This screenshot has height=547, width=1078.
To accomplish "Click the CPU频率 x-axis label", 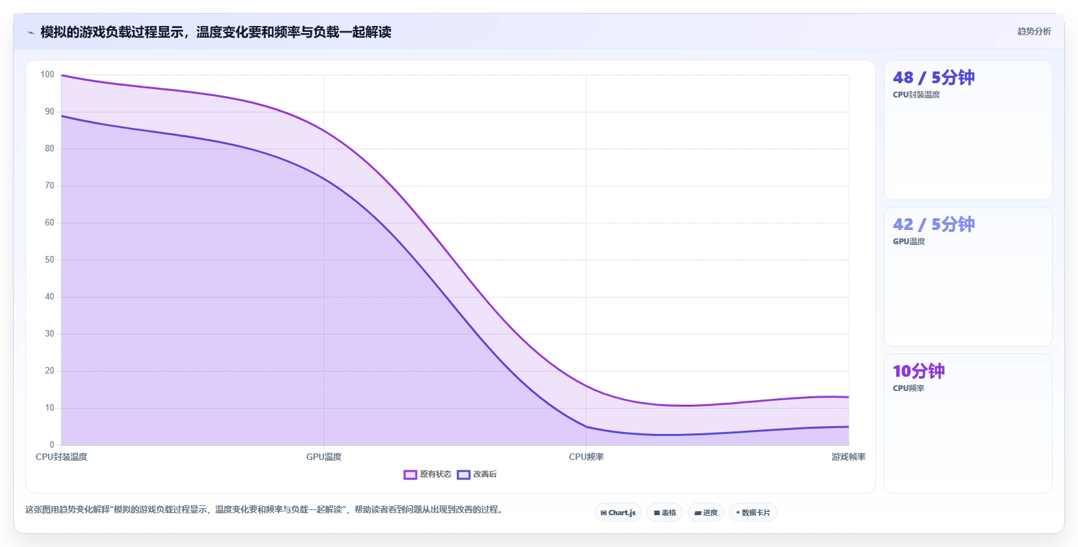I will pyautogui.click(x=586, y=457).
